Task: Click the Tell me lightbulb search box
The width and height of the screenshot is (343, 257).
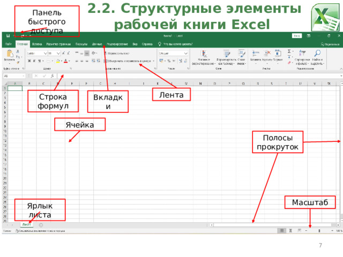Action: point(175,44)
